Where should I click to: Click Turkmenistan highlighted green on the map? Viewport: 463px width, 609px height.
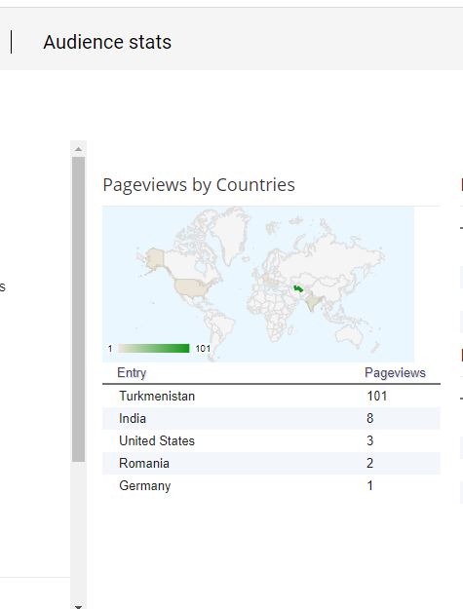(298, 289)
